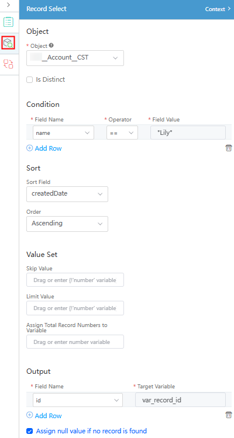Select the Record Select icon in sidebar
This screenshot has height=438, width=234.
8,43
